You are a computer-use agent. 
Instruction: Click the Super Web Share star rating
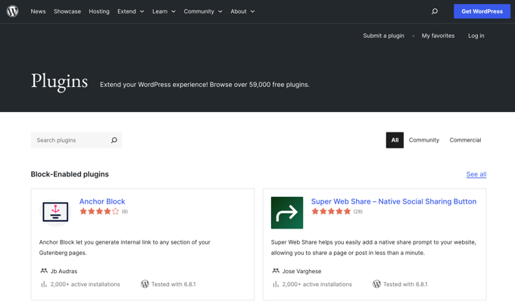[331, 211]
